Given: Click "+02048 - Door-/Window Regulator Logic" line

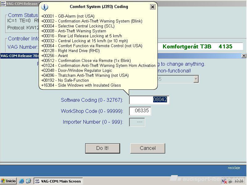Looking at the screenshot, I should [77, 71].
